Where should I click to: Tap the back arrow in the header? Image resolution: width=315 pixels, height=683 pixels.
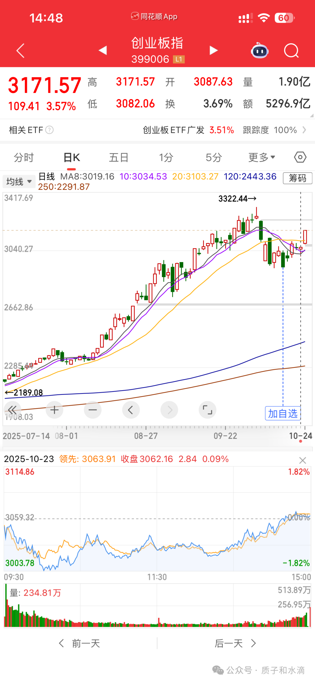(20, 51)
